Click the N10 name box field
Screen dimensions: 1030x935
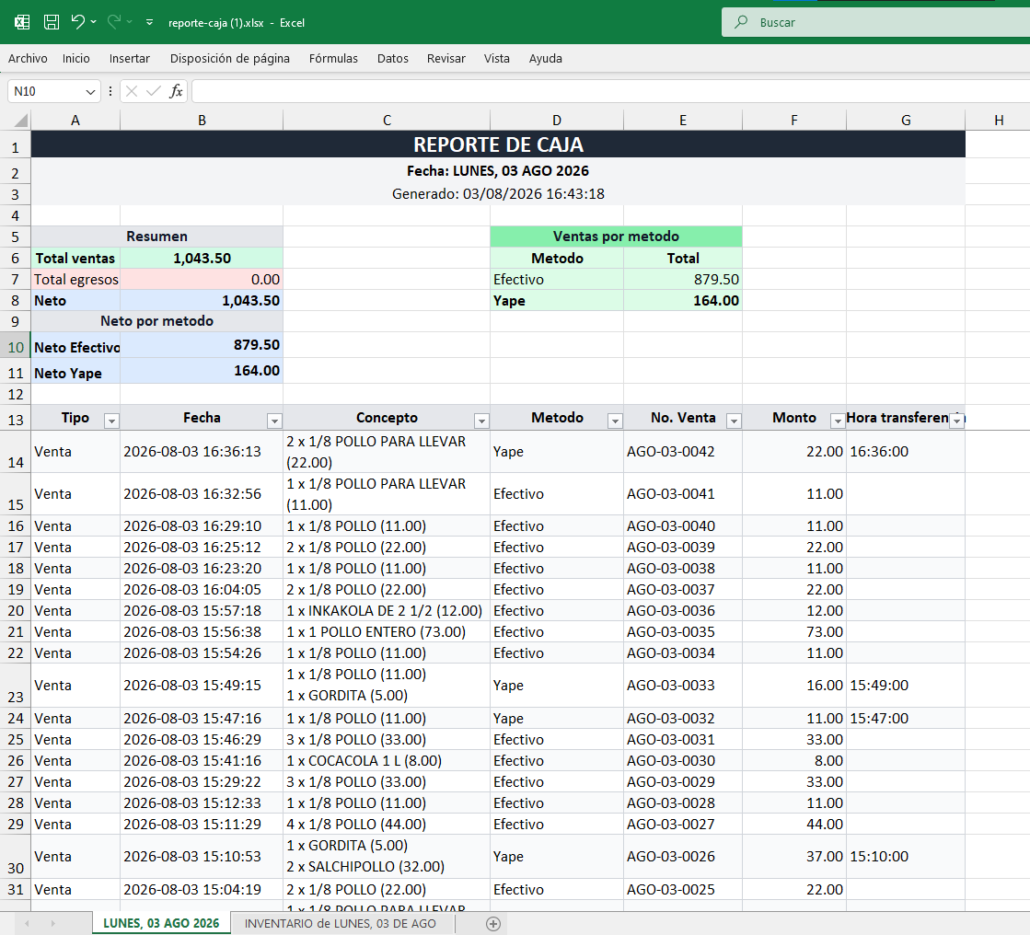47,91
